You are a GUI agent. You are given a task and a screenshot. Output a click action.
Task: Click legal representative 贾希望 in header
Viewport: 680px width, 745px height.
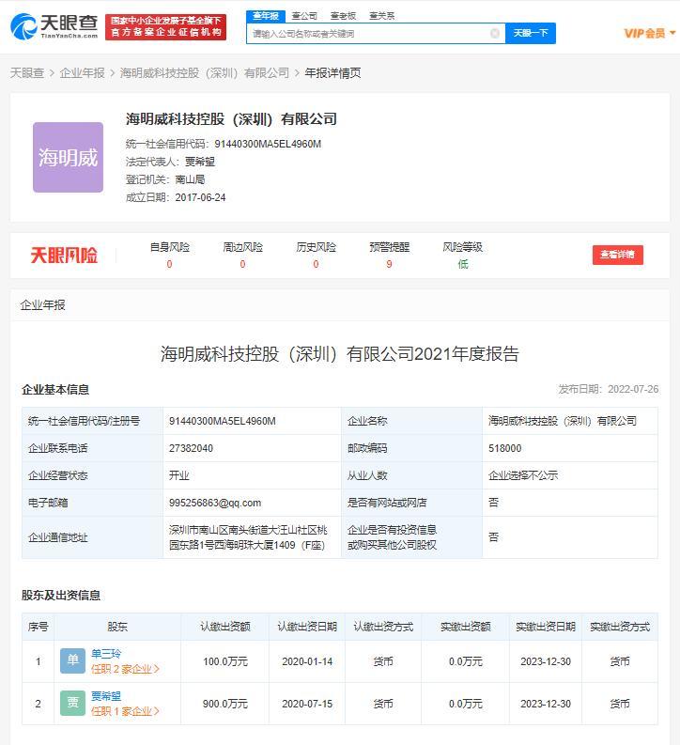199,162
